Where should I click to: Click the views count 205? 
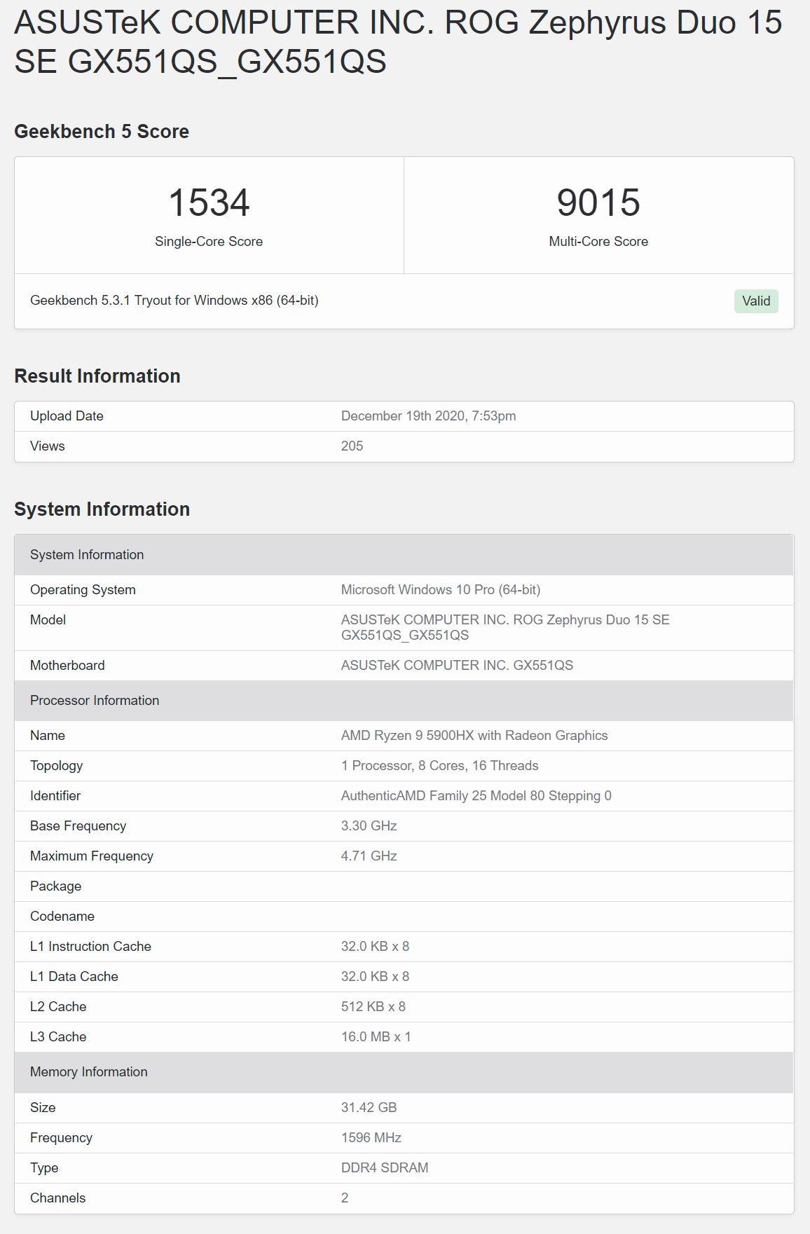pyautogui.click(x=352, y=446)
